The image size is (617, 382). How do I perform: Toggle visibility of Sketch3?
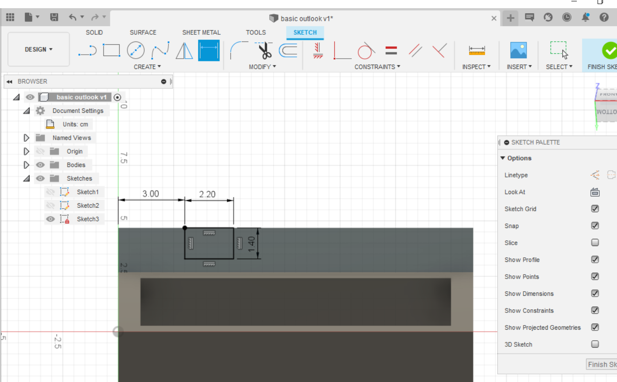point(50,219)
